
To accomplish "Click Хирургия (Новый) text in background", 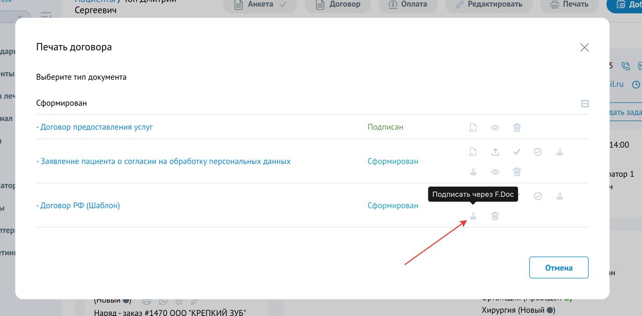I will pyautogui.click(x=519, y=310).
